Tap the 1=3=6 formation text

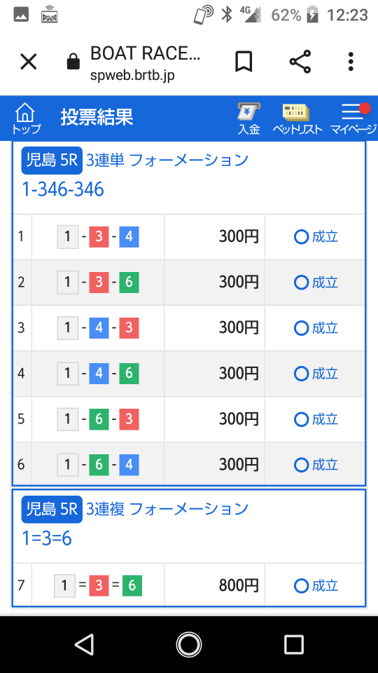click(x=47, y=538)
